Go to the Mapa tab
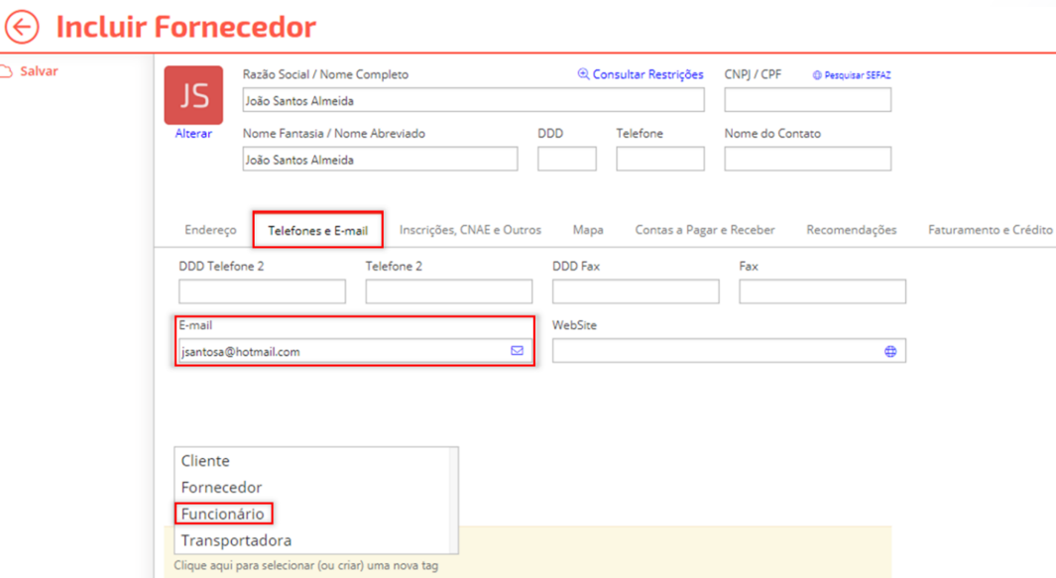 588,230
